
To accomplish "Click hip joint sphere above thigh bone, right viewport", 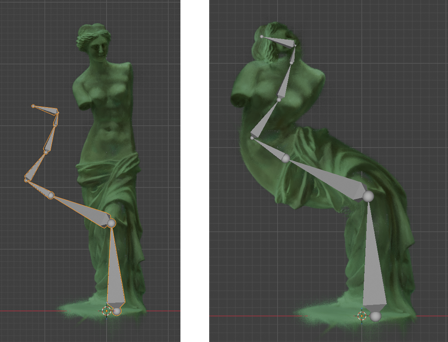I will (x=285, y=158).
